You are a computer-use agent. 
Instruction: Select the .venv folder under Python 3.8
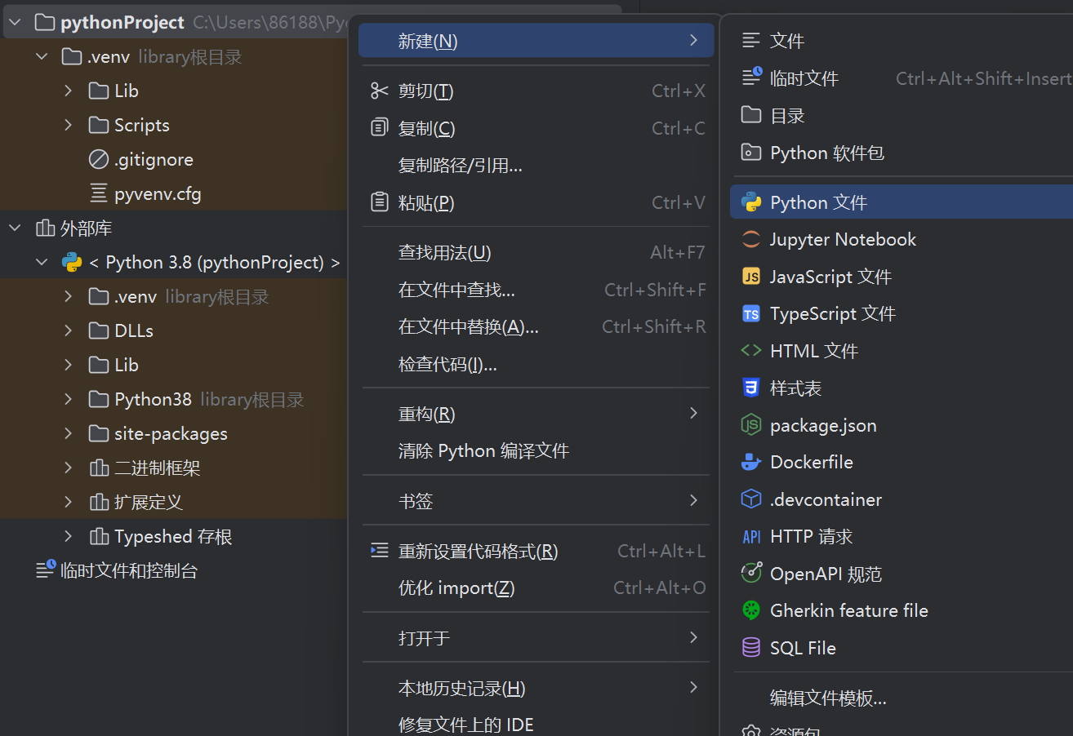[x=174, y=297]
